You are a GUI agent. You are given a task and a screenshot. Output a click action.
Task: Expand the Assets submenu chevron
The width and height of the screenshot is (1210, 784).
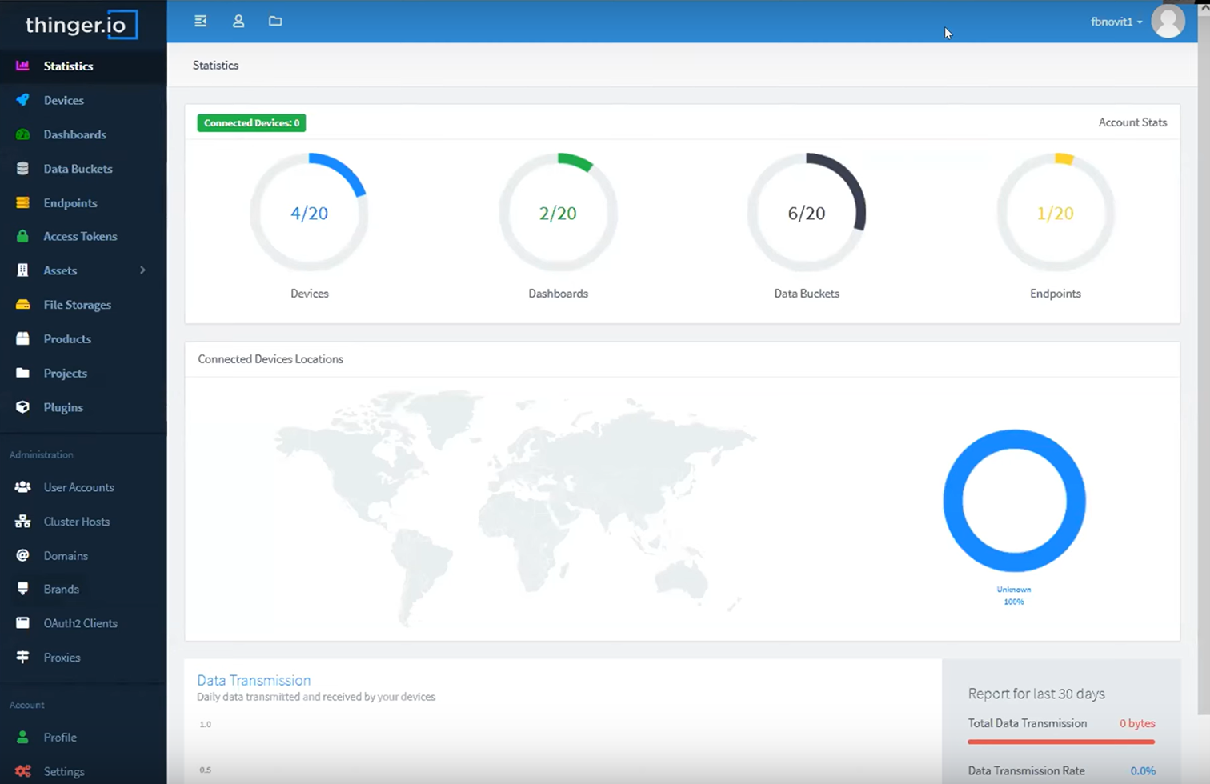click(x=142, y=270)
